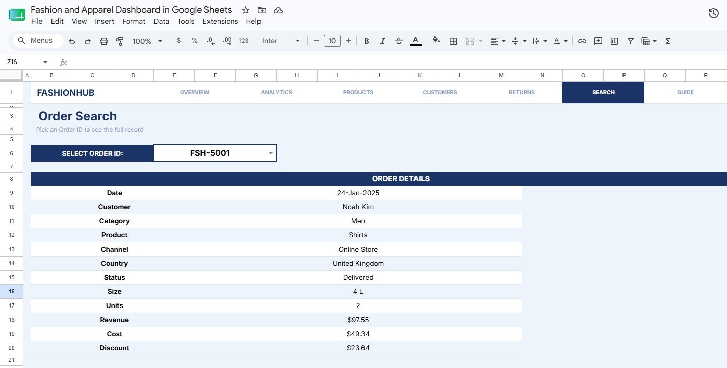Click the Merge cells icon
Image resolution: width=727 pixels, height=368 pixels.
coord(470,41)
